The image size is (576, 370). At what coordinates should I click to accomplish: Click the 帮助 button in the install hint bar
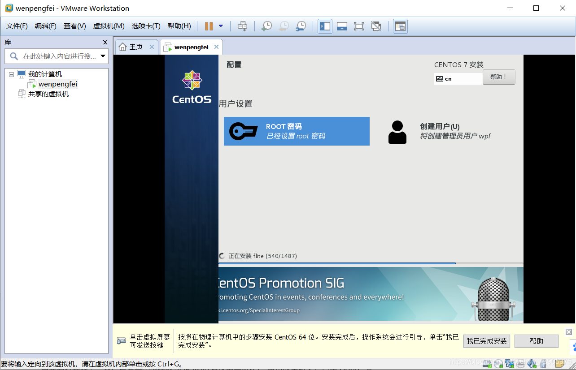click(537, 341)
